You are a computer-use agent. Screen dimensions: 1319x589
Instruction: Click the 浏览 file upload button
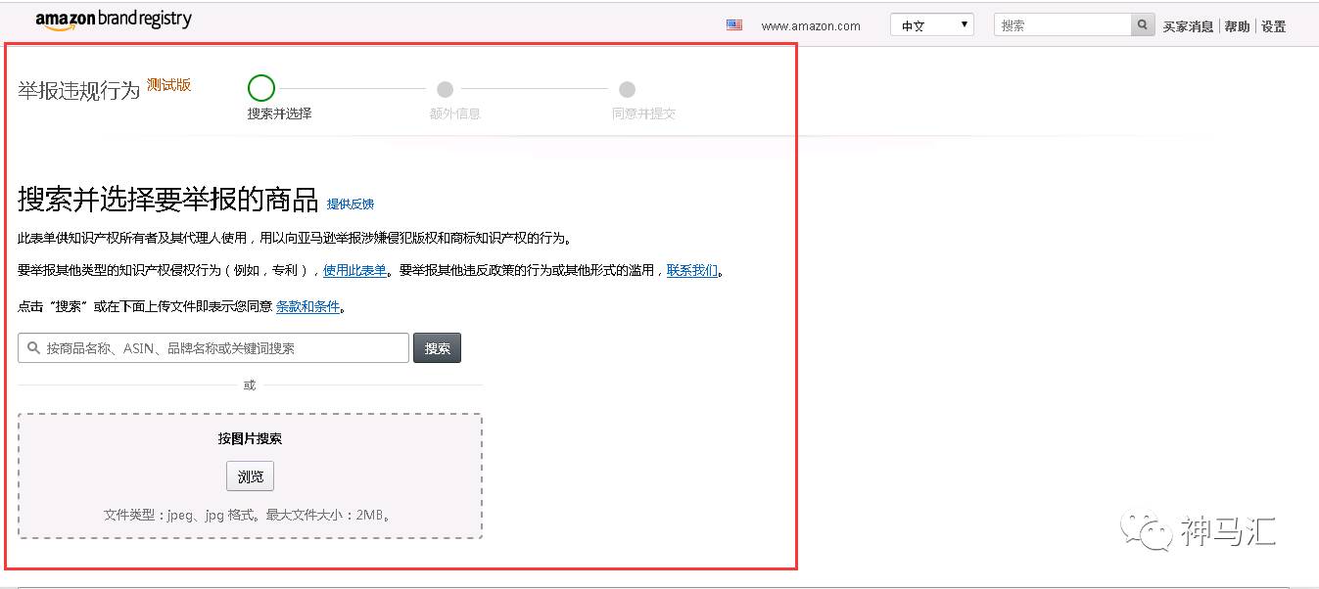[251, 476]
